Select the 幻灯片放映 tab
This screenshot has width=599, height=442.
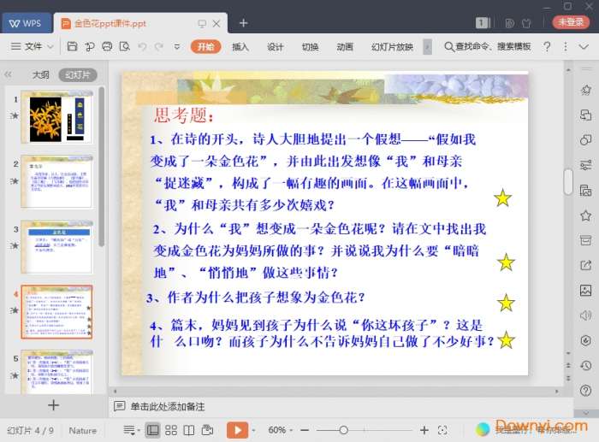[392, 46]
